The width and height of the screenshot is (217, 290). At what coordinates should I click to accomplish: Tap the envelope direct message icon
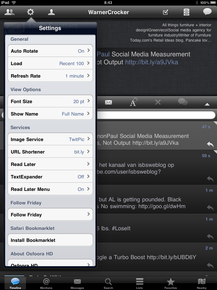108,102
